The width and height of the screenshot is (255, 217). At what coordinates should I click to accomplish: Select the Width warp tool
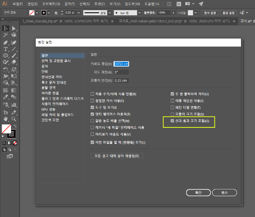(6, 76)
